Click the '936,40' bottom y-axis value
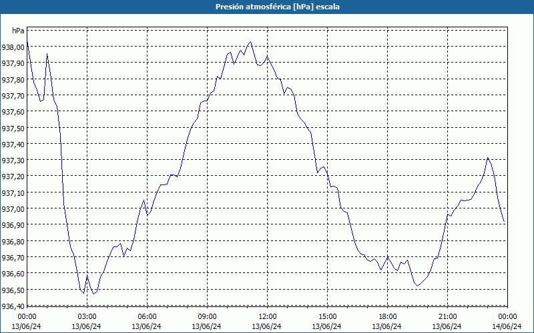 click(13, 306)
